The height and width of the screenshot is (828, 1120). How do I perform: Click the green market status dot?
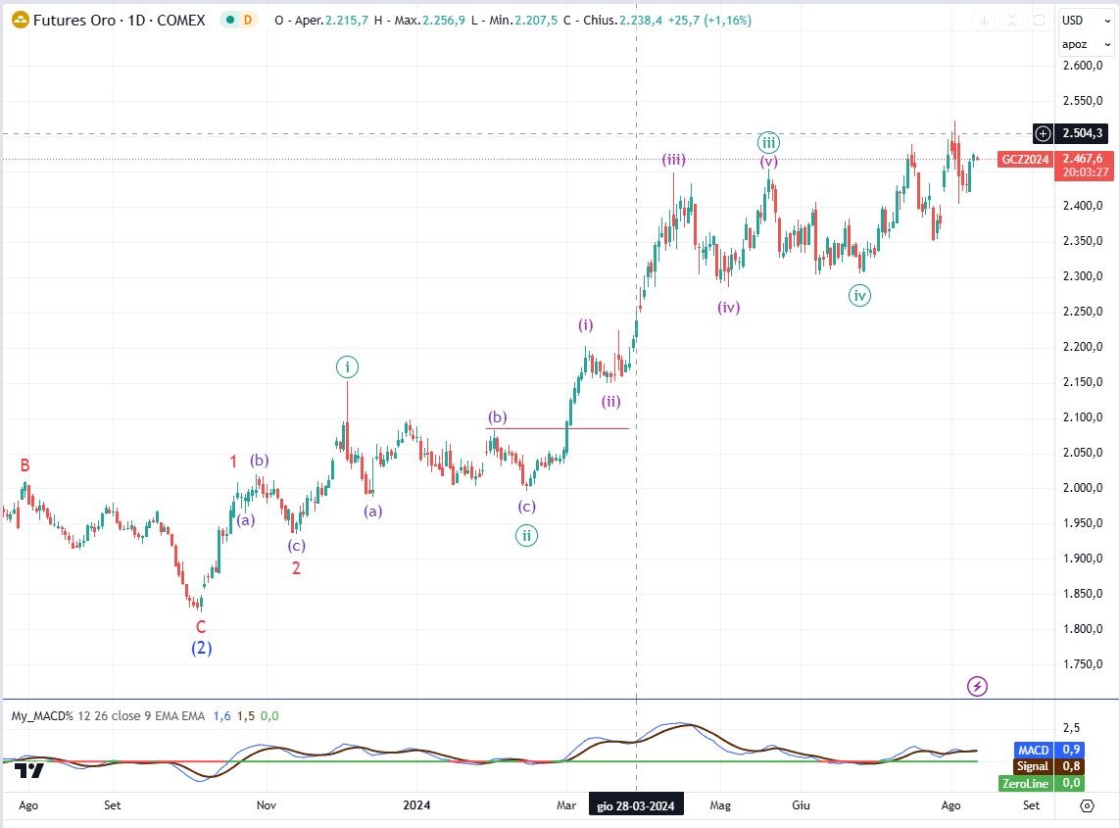point(230,20)
